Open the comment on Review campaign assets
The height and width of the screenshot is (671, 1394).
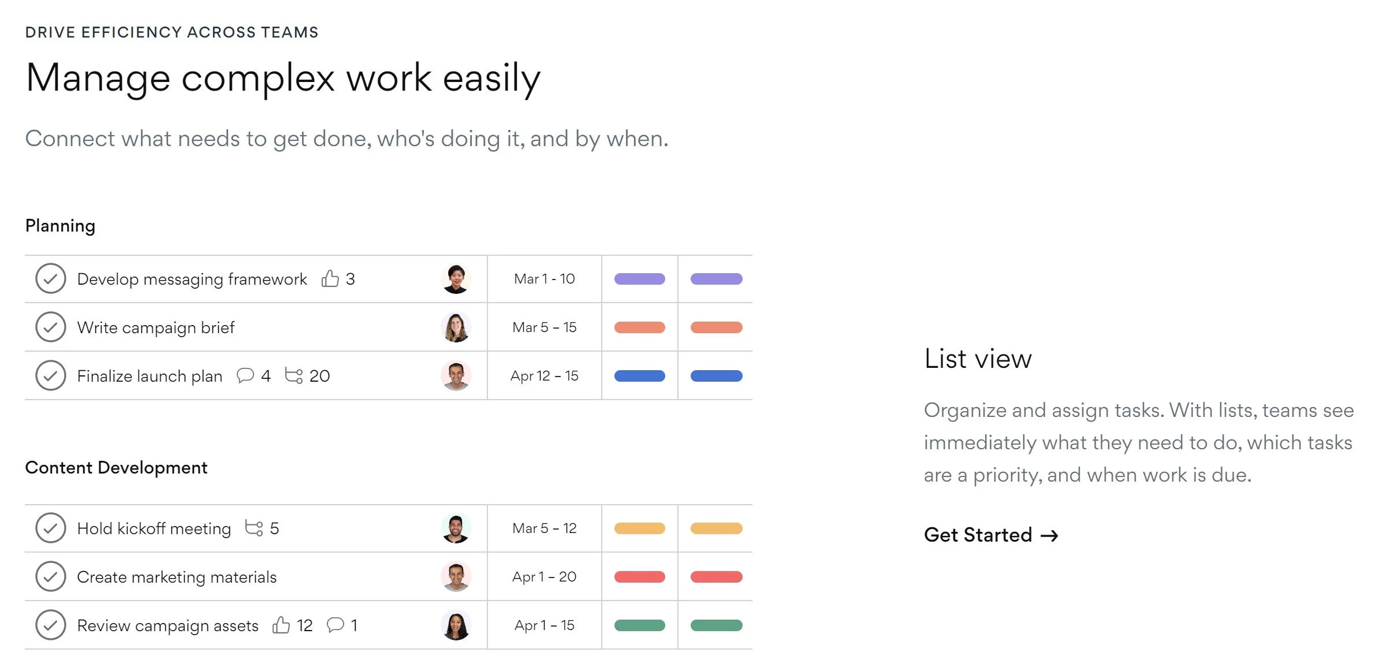336,625
